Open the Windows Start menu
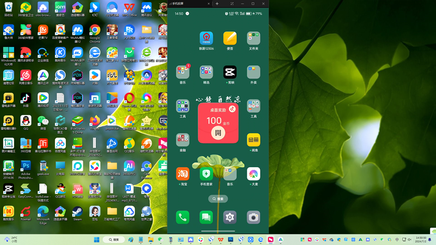This screenshot has width=436, height=245. 96,240
